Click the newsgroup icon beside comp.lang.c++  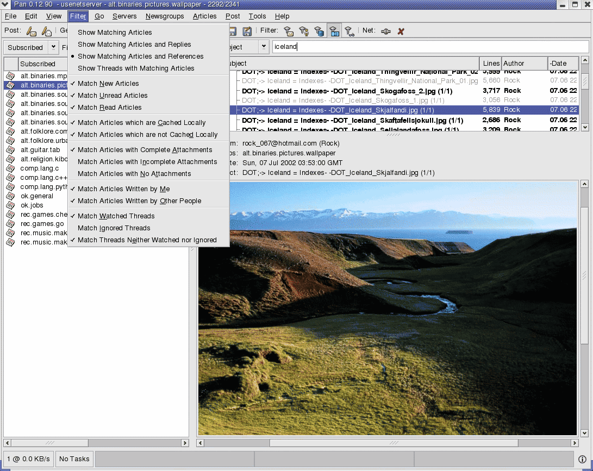click(10, 178)
